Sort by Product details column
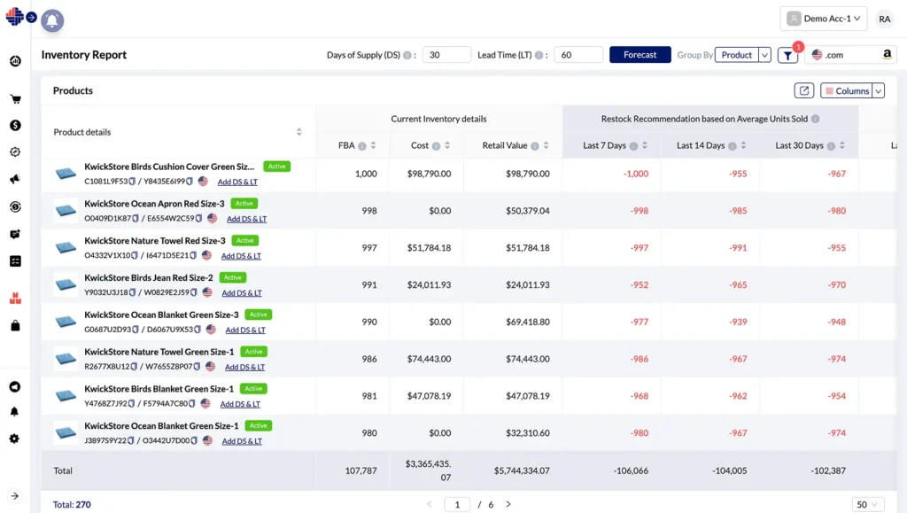The height and width of the screenshot is (513, 907). click(x=299, y=132)
